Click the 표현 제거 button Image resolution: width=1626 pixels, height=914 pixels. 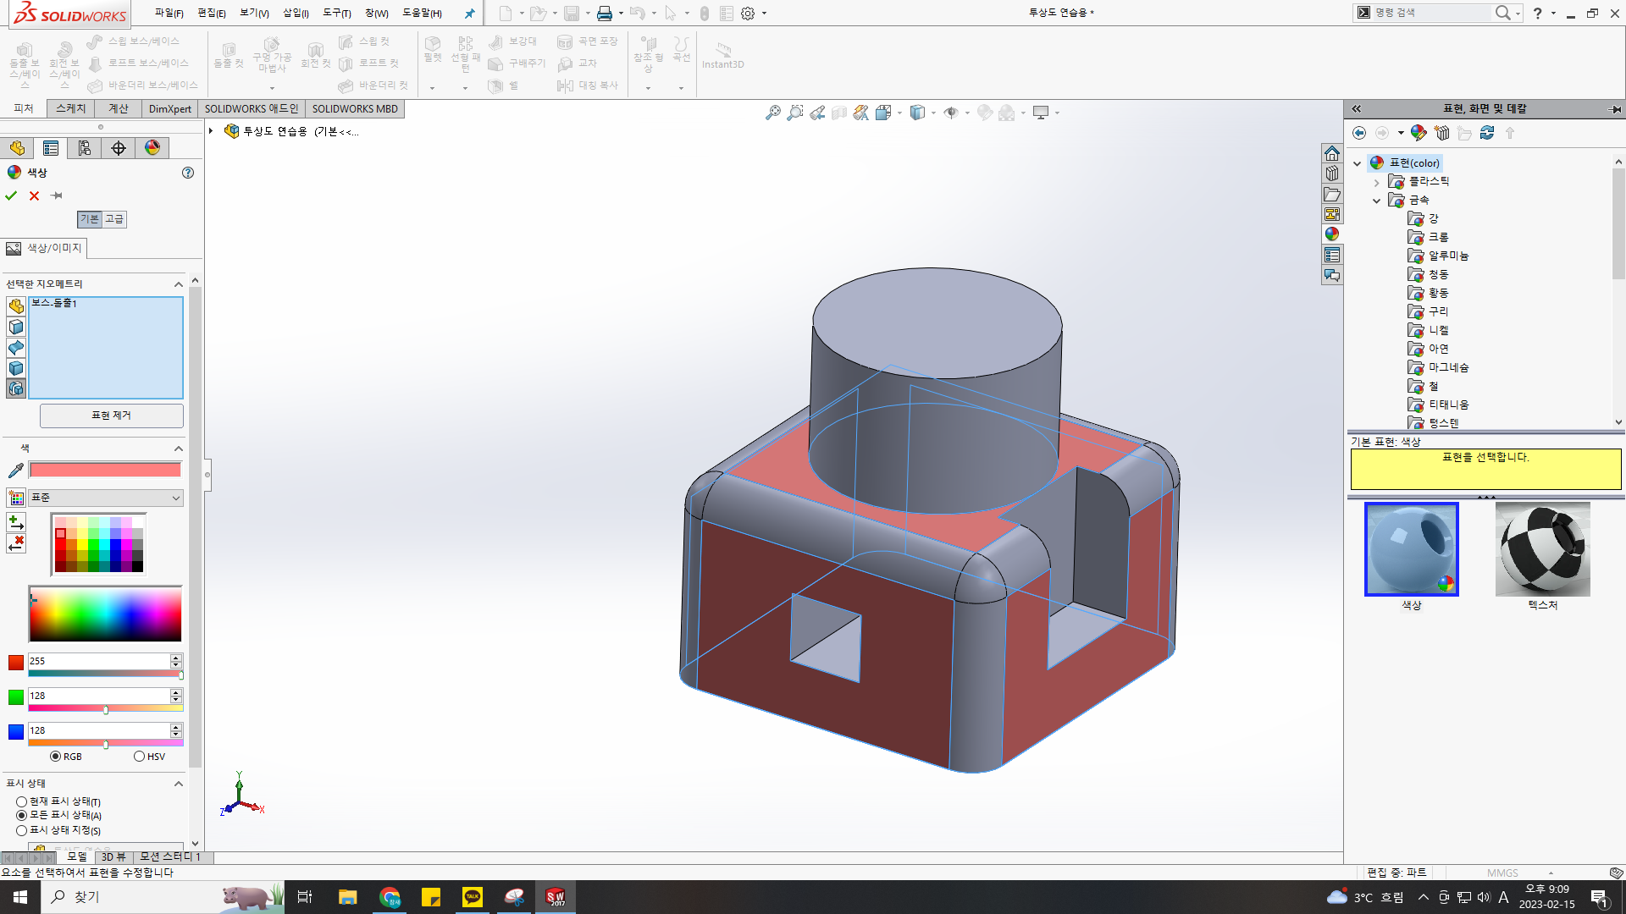(111, 416)
